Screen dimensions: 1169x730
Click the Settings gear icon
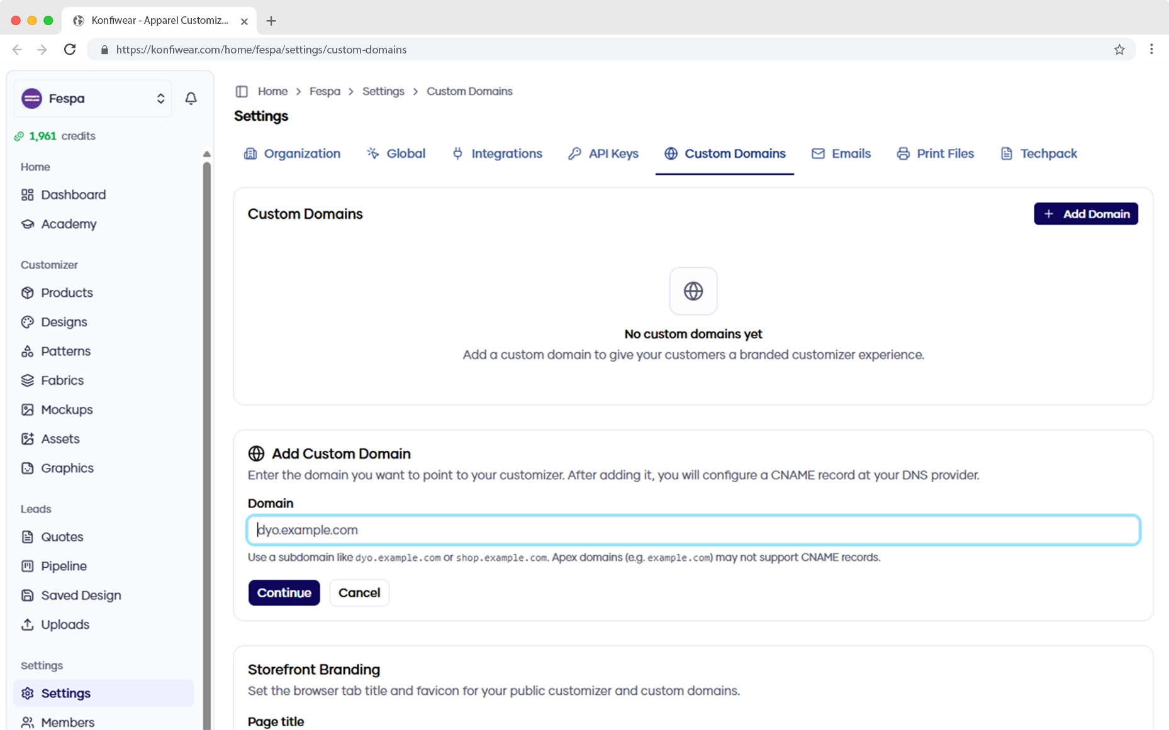27,694
